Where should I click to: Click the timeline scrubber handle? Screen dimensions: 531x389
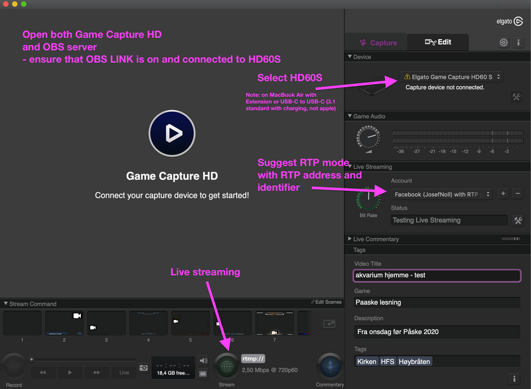point(31,359)
